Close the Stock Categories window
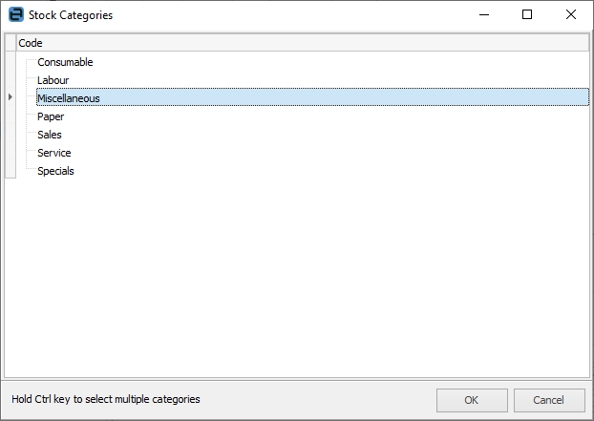The image size is (594, 421). pyautogui.click(x=570, y=14)
